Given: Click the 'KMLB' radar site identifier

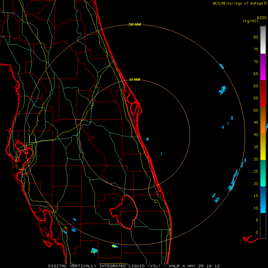Looking at the screenshot, I should coord(174,266).
